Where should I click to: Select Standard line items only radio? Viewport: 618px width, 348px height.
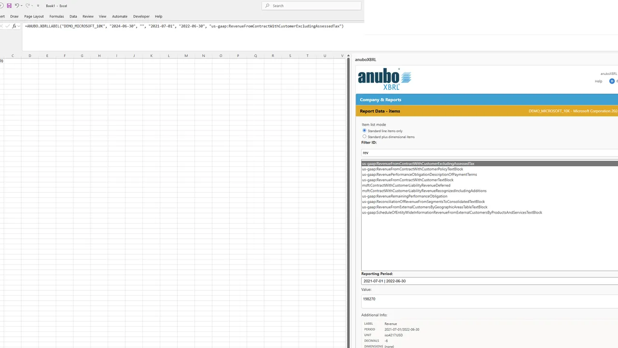[x=365, y=130]
